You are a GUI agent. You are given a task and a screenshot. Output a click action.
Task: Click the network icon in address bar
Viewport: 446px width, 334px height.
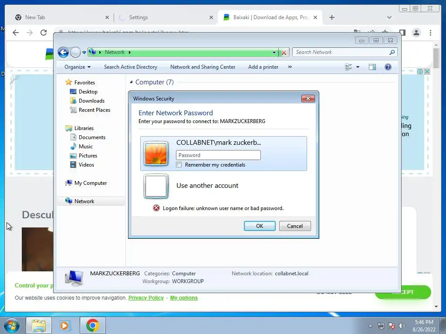[92, 52]
